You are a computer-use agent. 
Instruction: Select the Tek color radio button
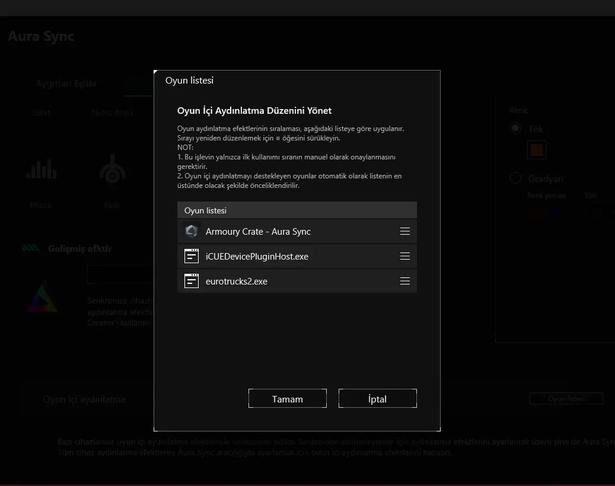(x=515, y=128)
